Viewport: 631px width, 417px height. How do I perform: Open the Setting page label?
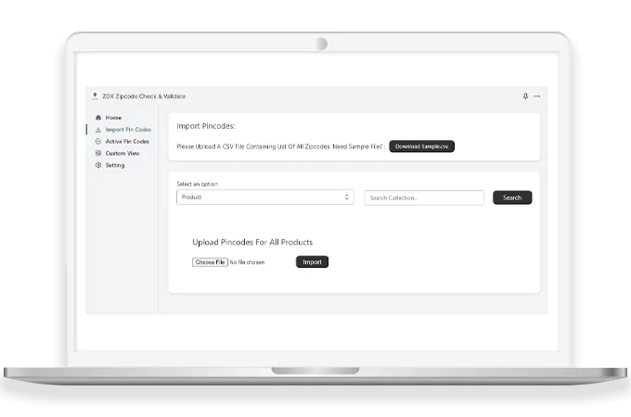tap(115, 165)
